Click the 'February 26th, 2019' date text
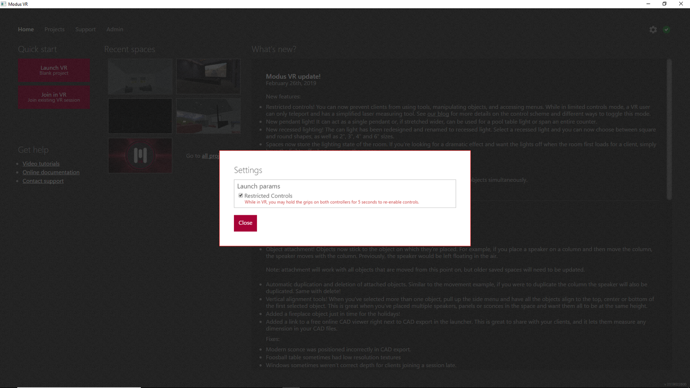Screen dimensions: 690x388 pos(291,83)
